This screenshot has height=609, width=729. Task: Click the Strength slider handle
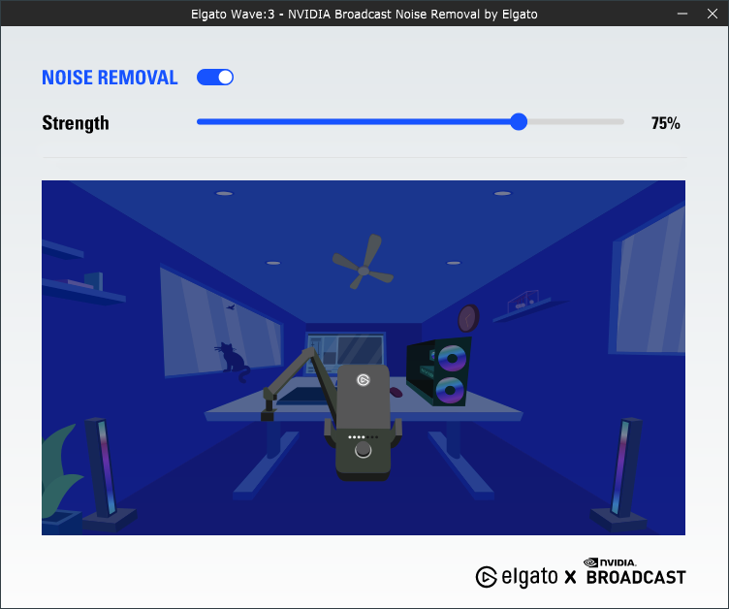519,121
